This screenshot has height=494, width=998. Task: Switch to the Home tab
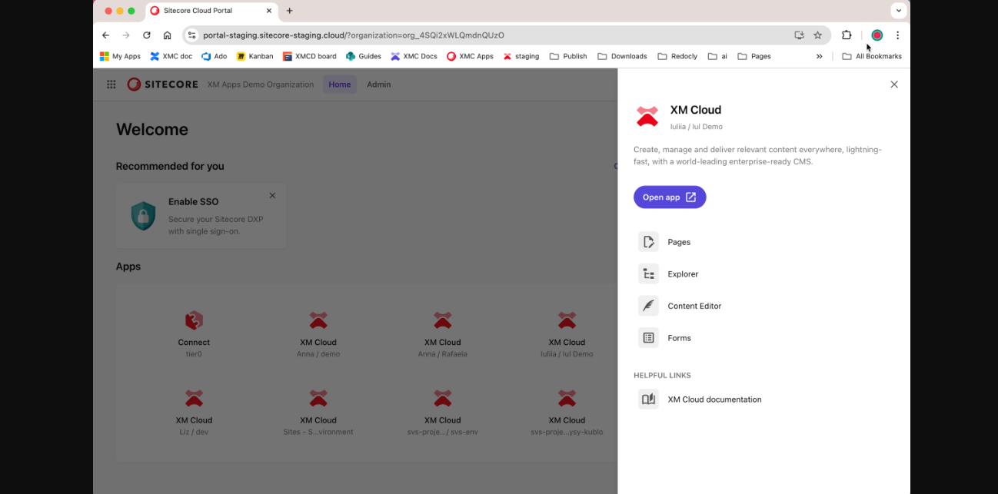click(x=340, y=85)
